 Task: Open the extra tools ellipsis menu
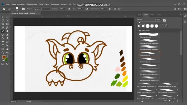7,52
